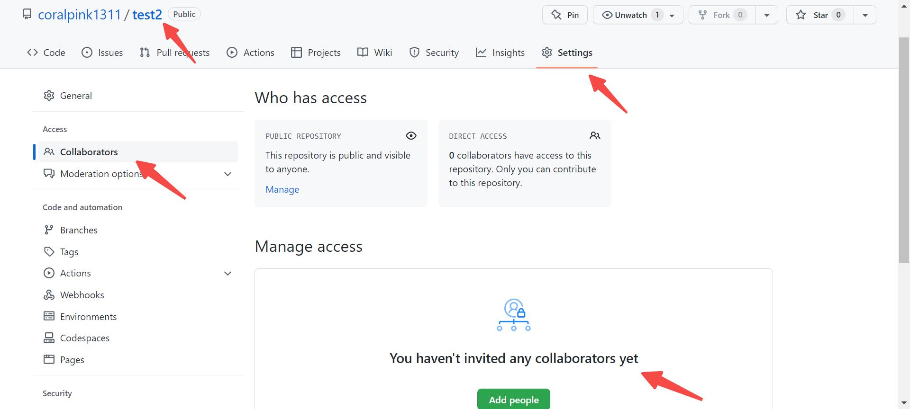The height and width of the screenshot is (409, 910).
Task: Click the repository icon beside coralpink1311
Action: (27, 14)
